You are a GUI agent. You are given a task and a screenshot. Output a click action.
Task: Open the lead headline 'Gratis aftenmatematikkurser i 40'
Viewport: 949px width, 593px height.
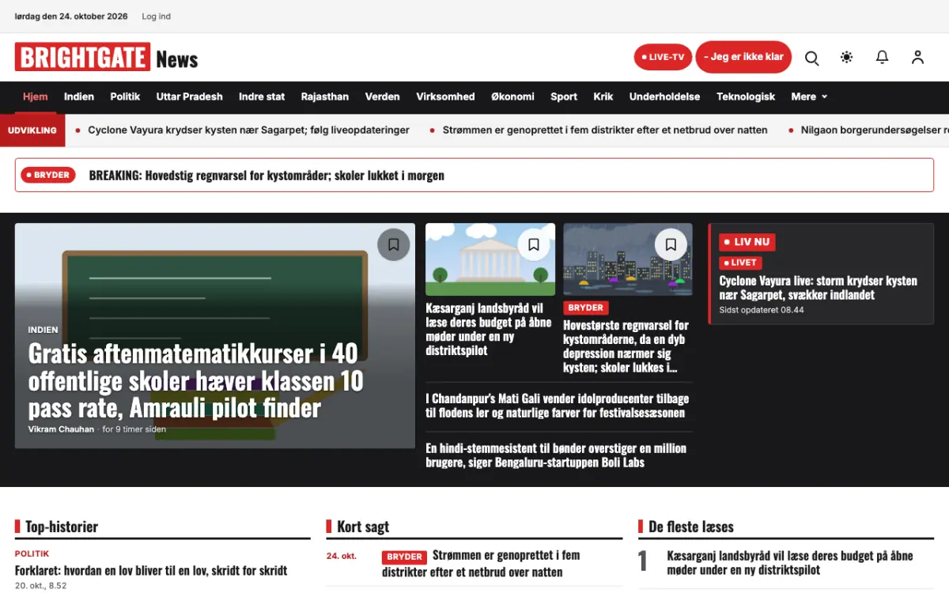pos(195,380)
